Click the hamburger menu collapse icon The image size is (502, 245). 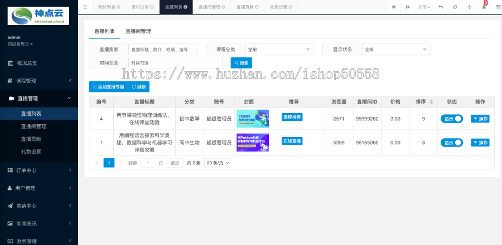[85, 7]
